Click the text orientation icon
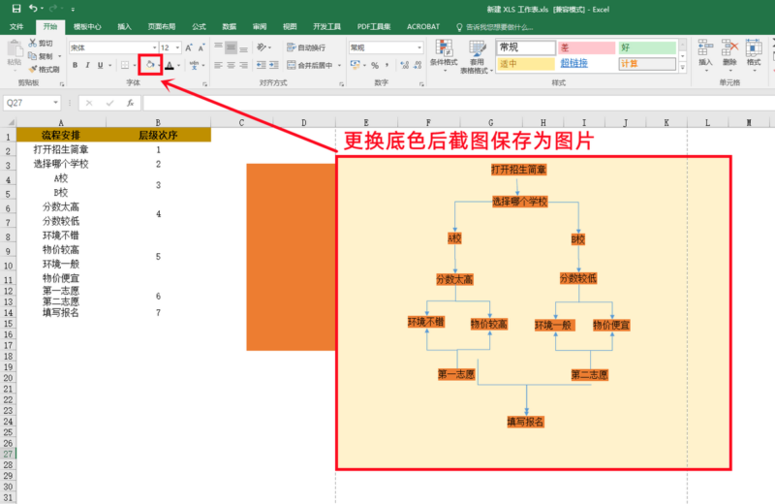Image resolution: width=775 pixels, height=504 pixels. (262, 47)
